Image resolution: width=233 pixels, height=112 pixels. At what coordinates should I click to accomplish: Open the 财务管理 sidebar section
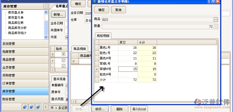[25, 99]
